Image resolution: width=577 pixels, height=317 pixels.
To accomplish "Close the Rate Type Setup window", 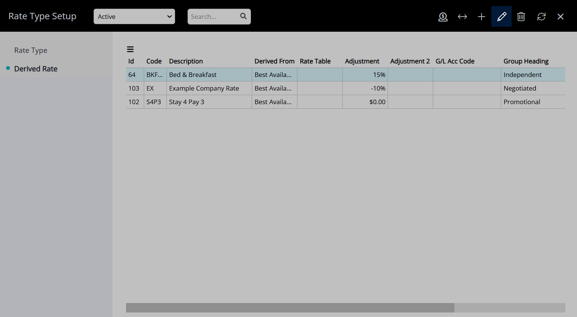I will tap(560, 17).
